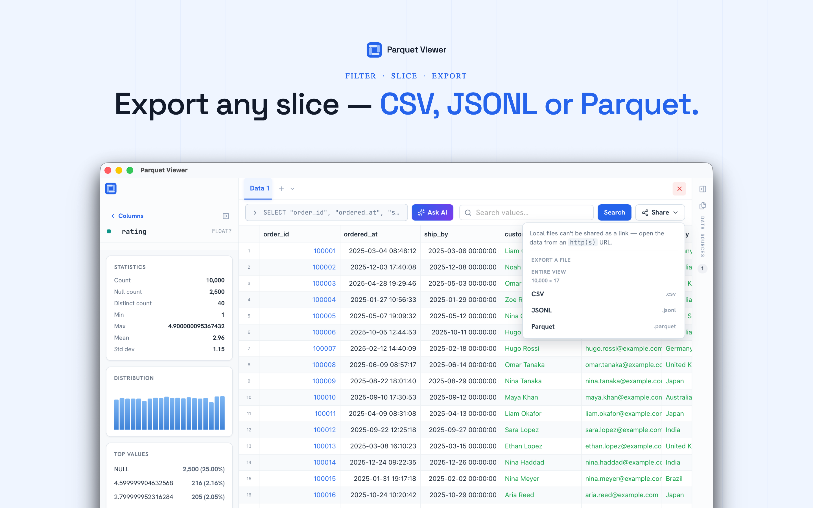This screenshot has height=508, width=813.
Task: Add a new data tab with plus
Action: click(281, 189)
